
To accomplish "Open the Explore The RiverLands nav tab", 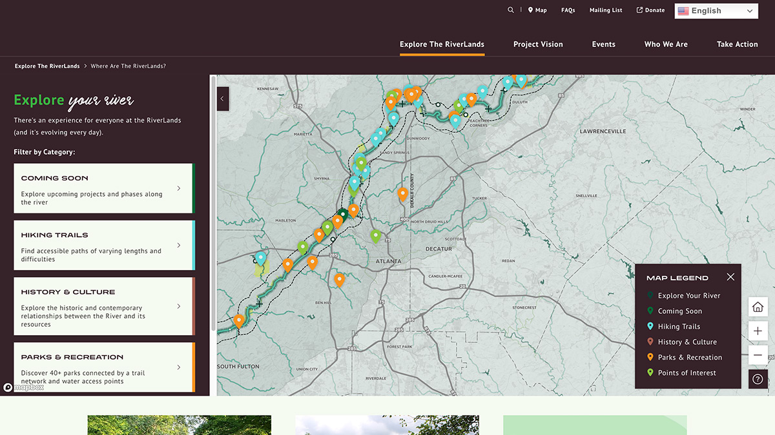I will pyautogui.click(x=442, y=44).
